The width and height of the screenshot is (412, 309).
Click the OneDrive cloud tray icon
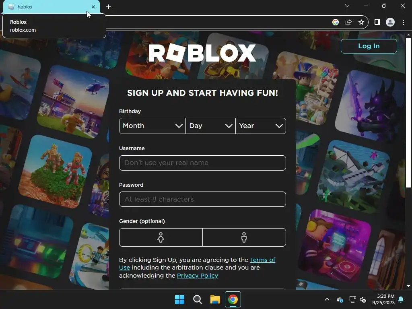pos(340,299)
